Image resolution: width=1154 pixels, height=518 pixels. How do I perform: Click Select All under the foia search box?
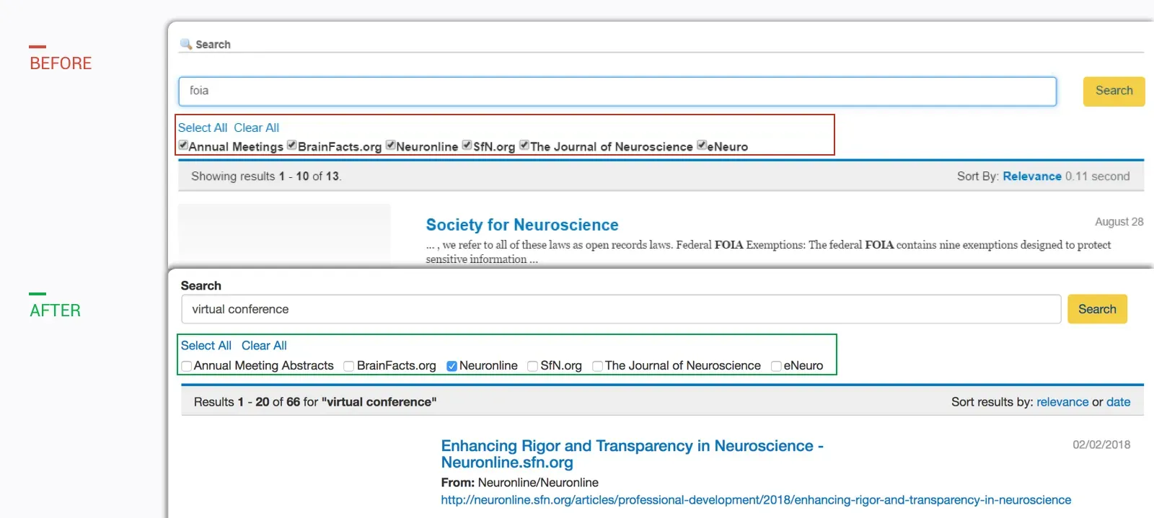coord(203,128)
